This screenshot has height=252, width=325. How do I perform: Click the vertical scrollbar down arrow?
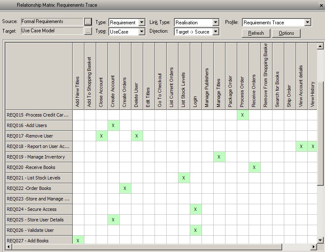click(x=320, y=240)
